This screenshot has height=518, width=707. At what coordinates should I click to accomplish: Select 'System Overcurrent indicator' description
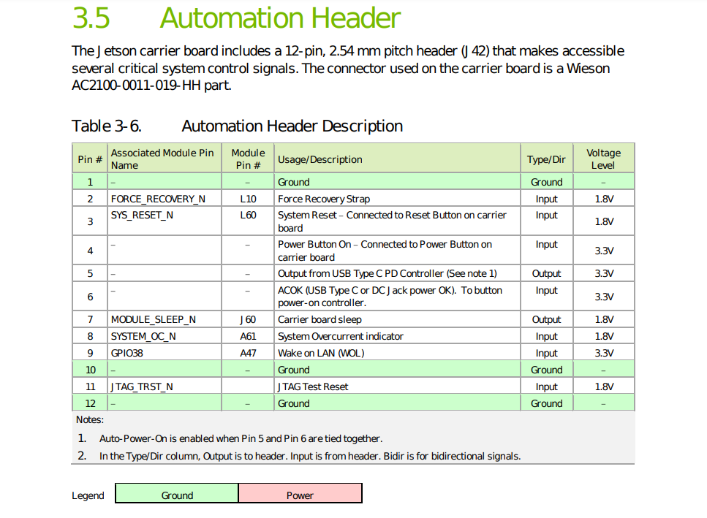[x=341, y=336]
